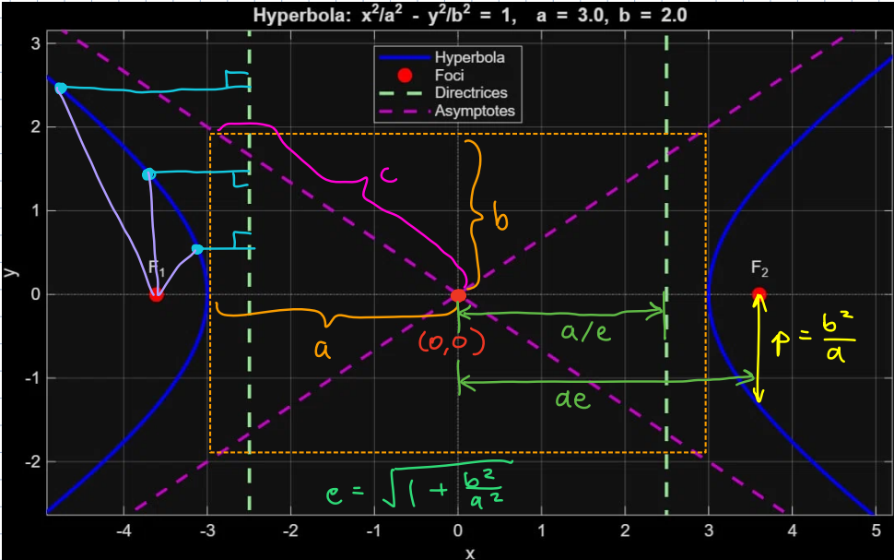Click the purple dashed line sample in legend

click(x=405, y=111)
